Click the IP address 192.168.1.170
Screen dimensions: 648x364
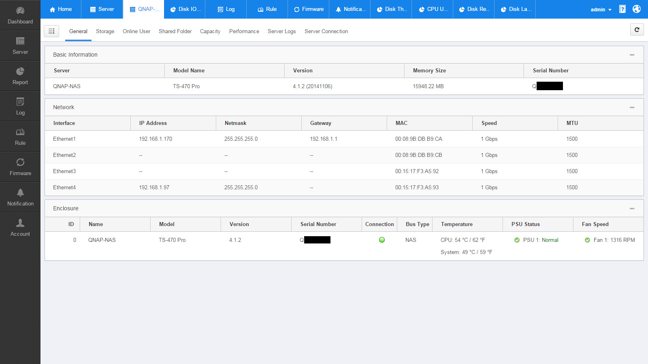[x=156, y=139]
